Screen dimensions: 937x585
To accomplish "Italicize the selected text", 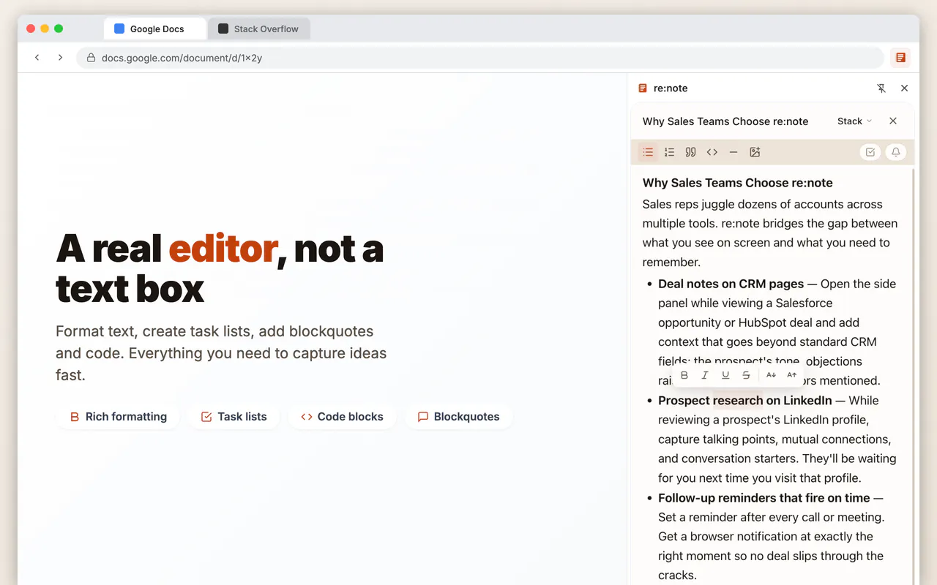I will [705, 375].
